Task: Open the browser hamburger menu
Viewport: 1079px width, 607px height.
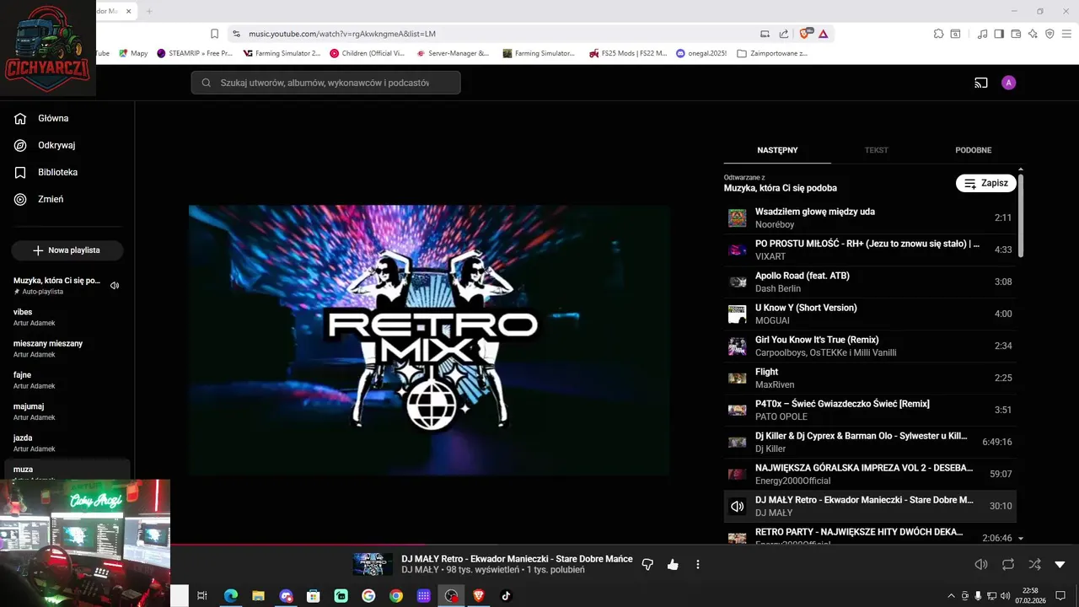Action: [x=1066, y=34]
